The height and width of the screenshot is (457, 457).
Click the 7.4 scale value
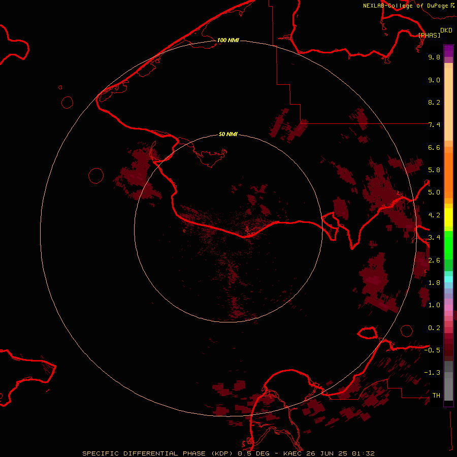434,125
